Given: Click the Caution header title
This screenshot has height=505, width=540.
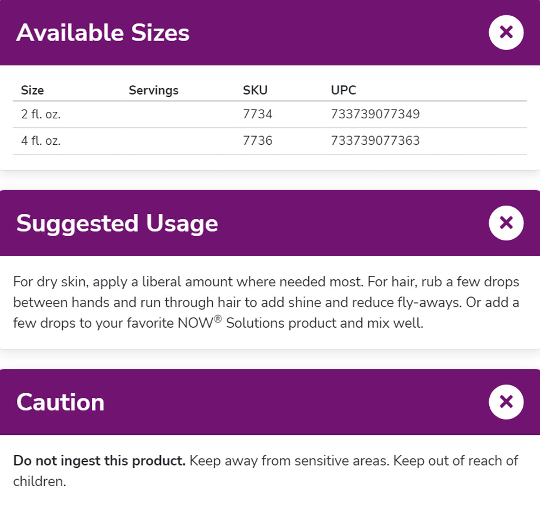Looking at the screenshot, I should [60, 402].
